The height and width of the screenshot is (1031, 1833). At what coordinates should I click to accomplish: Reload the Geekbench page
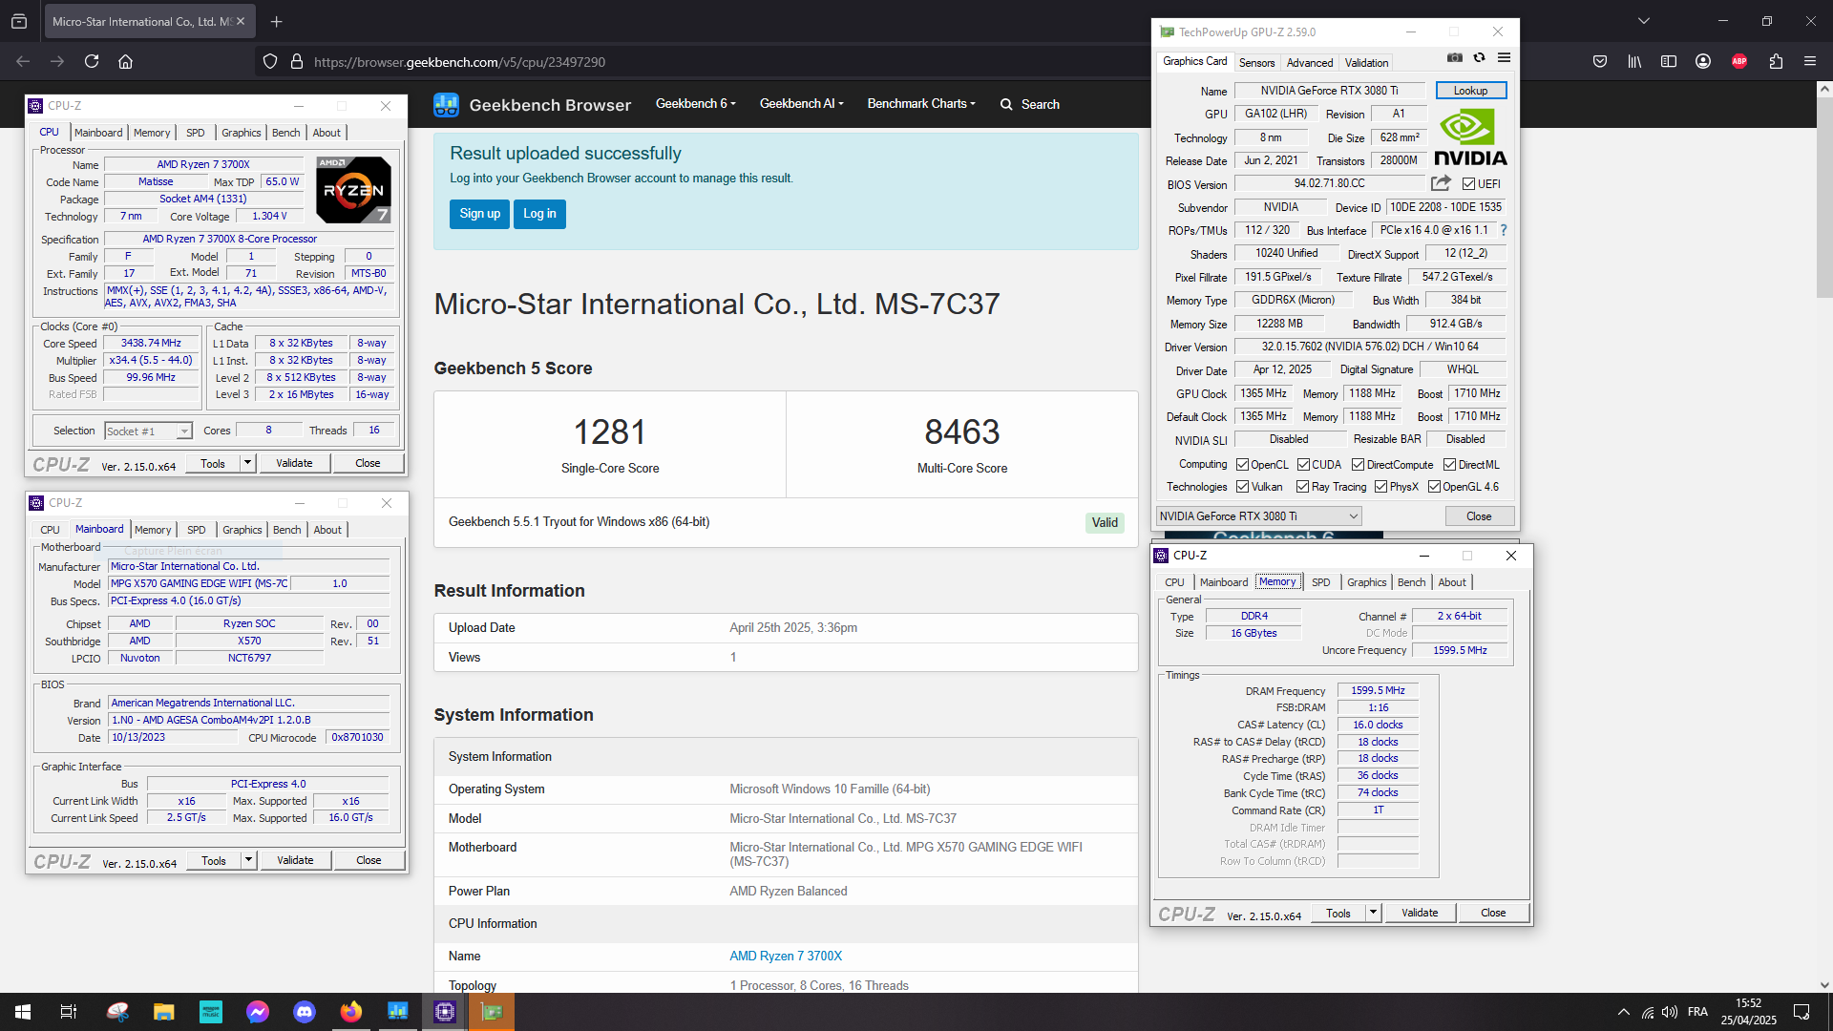coord(92,61)
